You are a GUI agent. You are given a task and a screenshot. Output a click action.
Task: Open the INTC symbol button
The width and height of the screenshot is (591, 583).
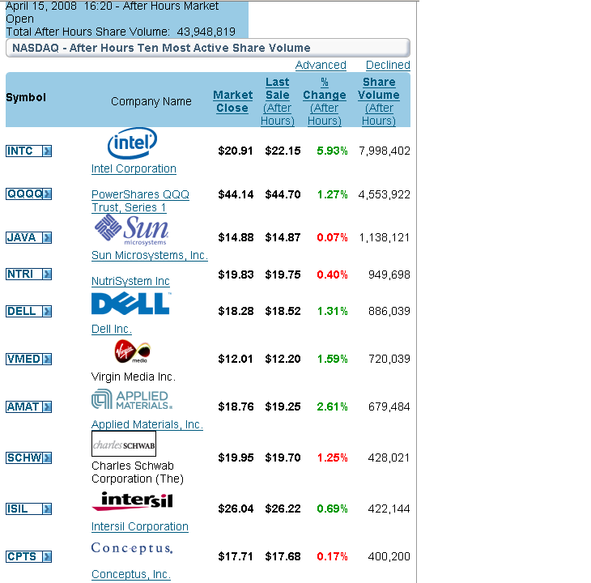tap(28, 151)
